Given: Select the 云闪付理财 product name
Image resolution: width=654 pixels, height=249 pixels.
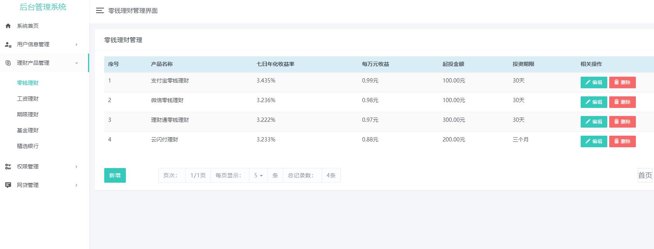Looking at the screenshot, I should (164, 140).
